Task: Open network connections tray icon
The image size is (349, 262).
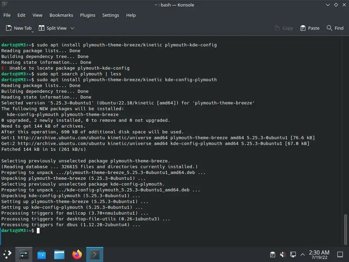Action: (293, 254)
